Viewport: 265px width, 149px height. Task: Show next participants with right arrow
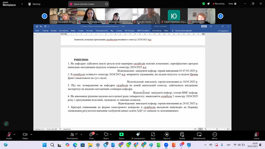click(220, 16)
